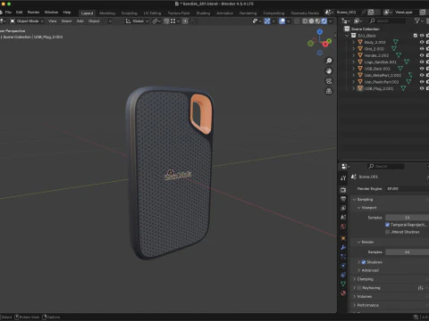Click the zoom magnifier icon in viewport
Viewport: 429px width, 321px height.
(329, 61)
